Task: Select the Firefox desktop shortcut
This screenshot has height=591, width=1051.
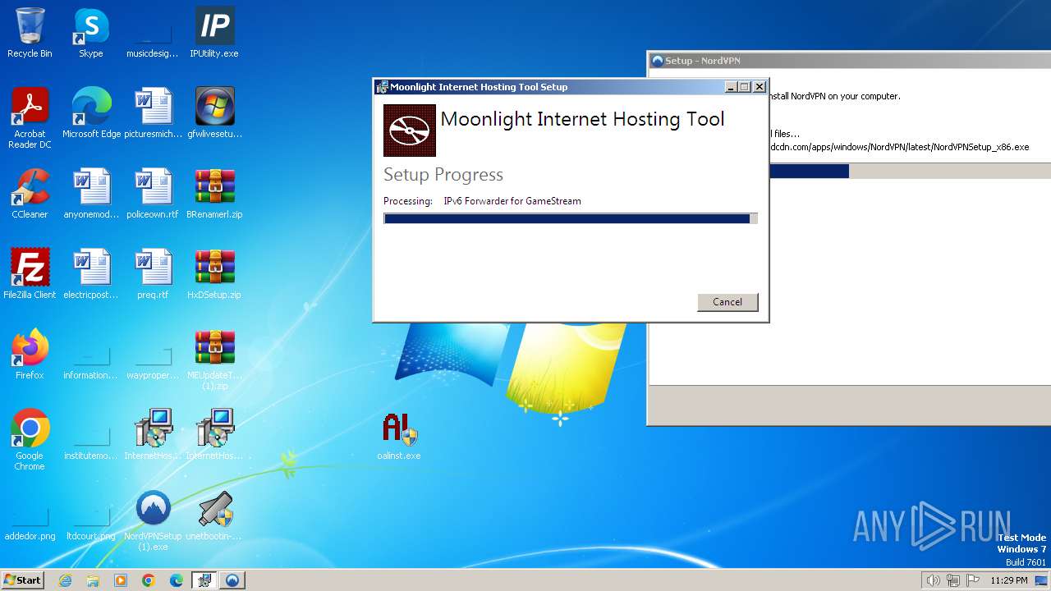Action: [30, 355]
